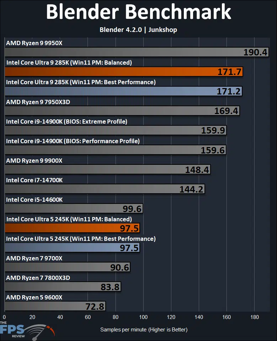Click the 159.6 score value
277x341 pixels.
coord(213,150)
